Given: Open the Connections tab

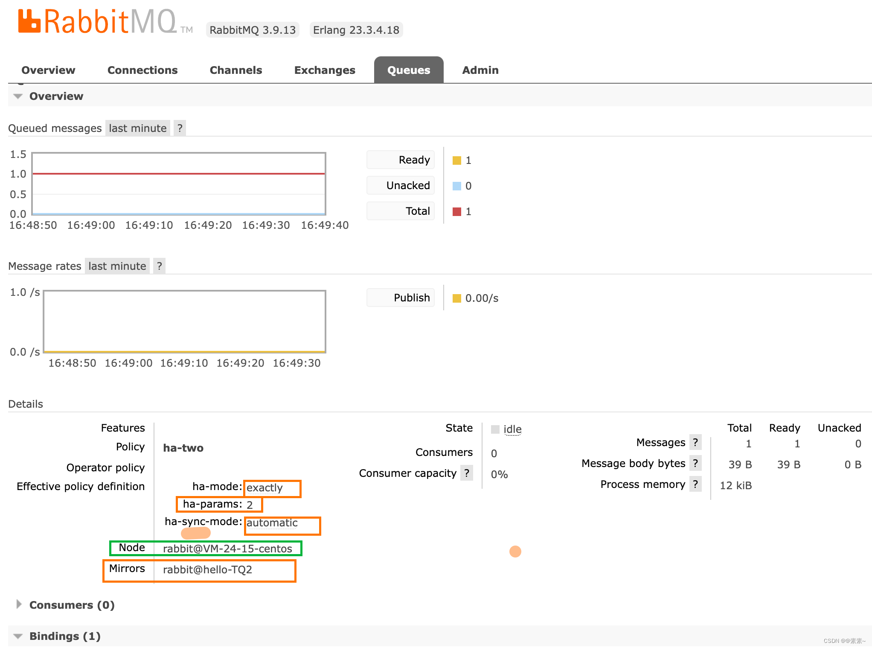Looking at the screenshot, I should (x=142, y=70).
